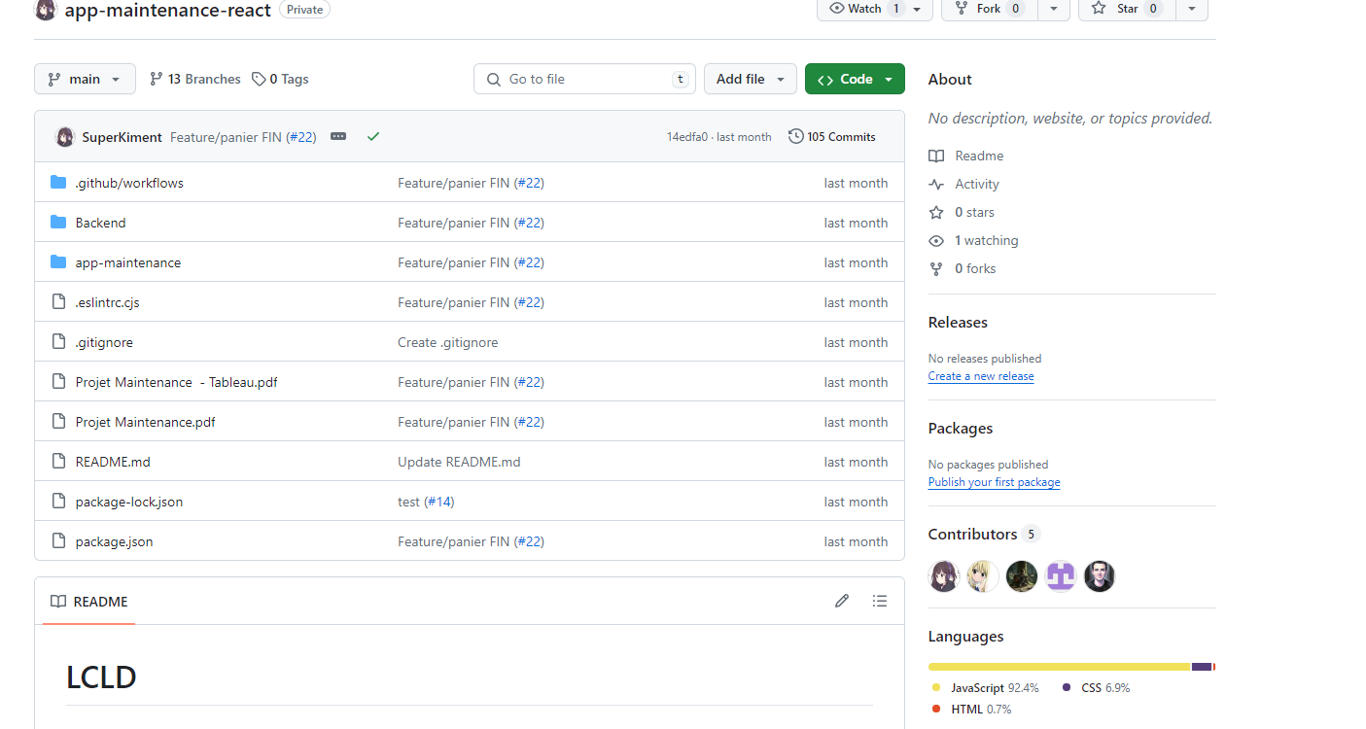Viewport: 1366px width, 729px height.
Task: Click the Update README.md commit message
Action: point(459,462)
